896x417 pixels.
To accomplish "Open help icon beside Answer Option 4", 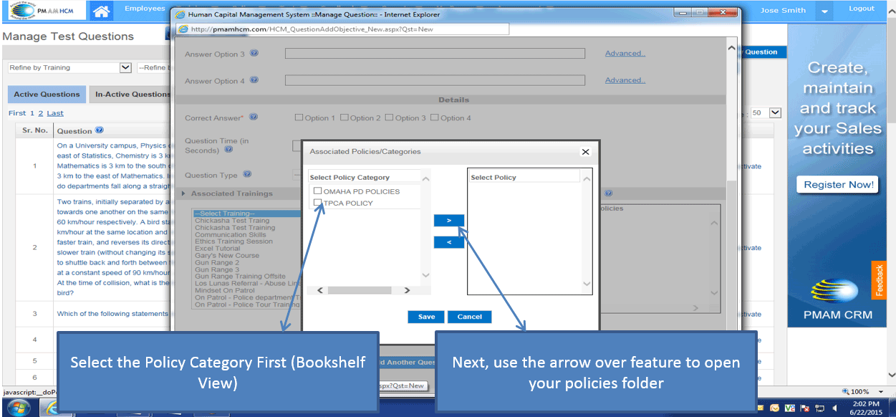I will click(254, 80).
